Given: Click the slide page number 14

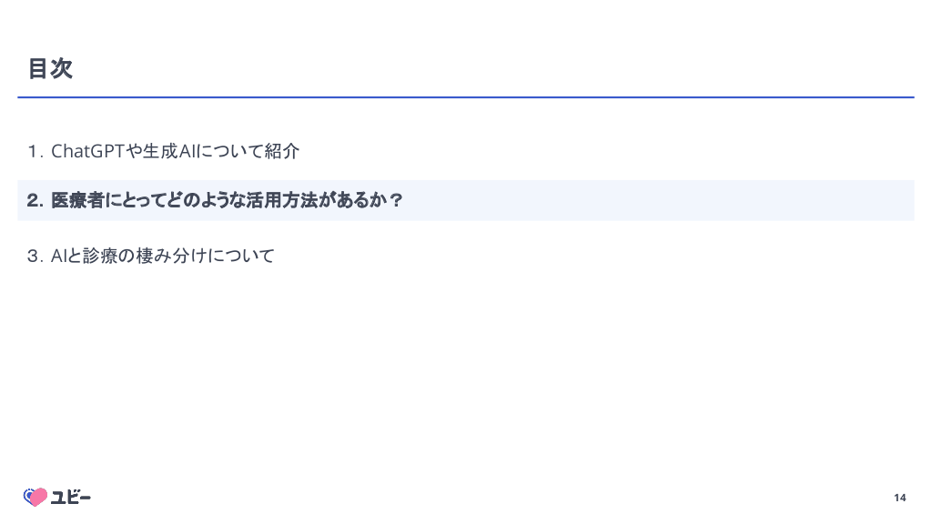Looking at the screenshot, I should [x=899, y=498].
